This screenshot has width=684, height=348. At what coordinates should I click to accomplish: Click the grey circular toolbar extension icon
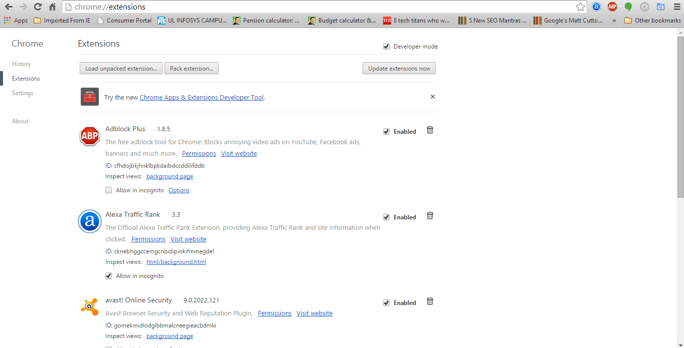click(x=644, y=7)
